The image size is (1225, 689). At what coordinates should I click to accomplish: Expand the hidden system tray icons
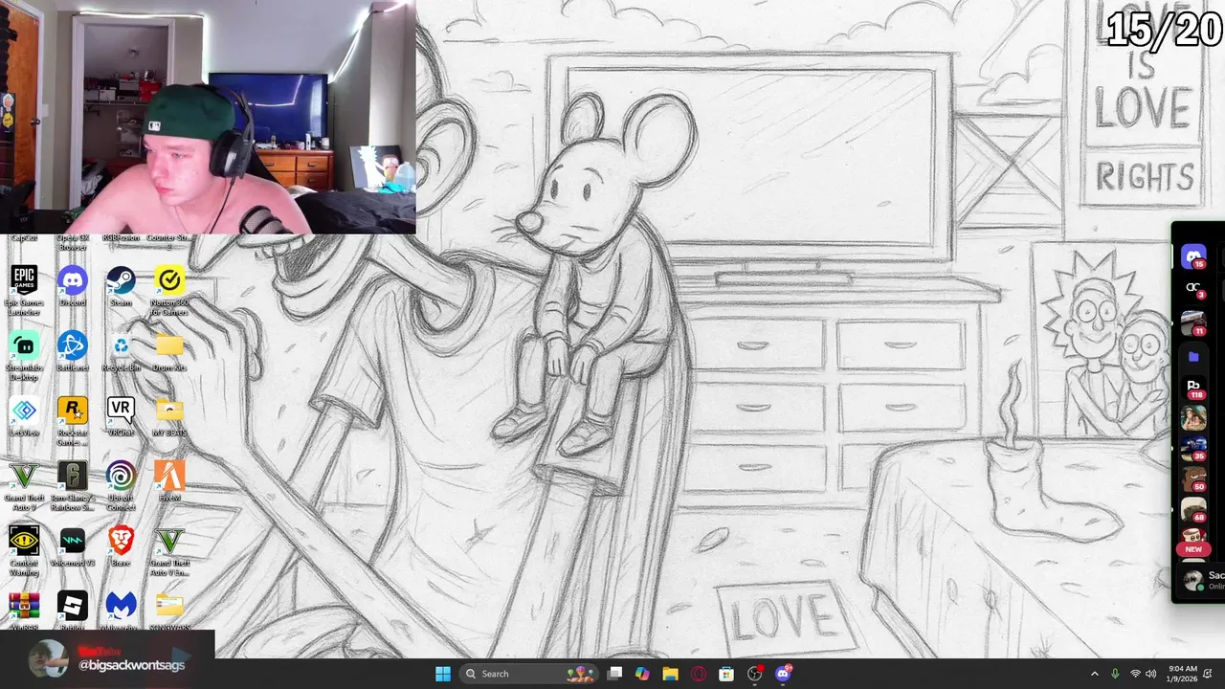tap(1095, 674)
